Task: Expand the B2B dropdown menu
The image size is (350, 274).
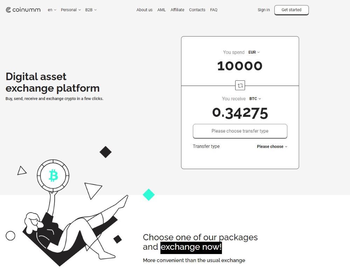Action: (x=91, y=10)
